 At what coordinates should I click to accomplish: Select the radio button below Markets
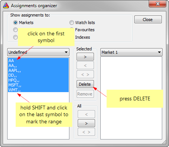click(15, 30)
